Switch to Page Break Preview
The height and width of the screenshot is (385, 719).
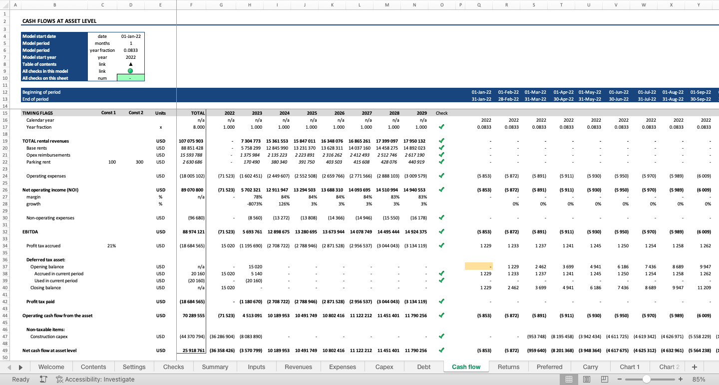tap(605, 380)
